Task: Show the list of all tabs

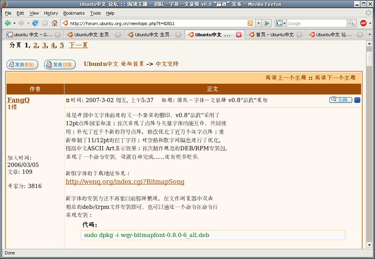Action: point(370,35)
